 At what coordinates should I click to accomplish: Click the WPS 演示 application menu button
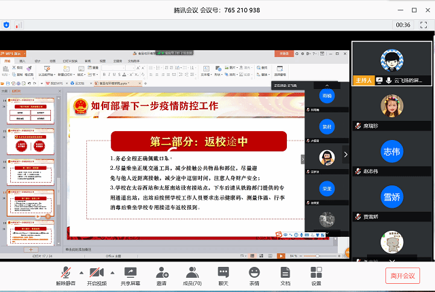[x=12, y=54]
